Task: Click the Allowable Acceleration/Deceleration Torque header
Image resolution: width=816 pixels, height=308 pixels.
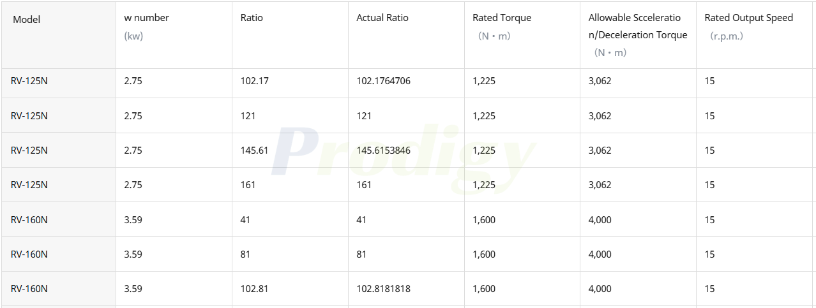Action: click(x=638, y=34)
